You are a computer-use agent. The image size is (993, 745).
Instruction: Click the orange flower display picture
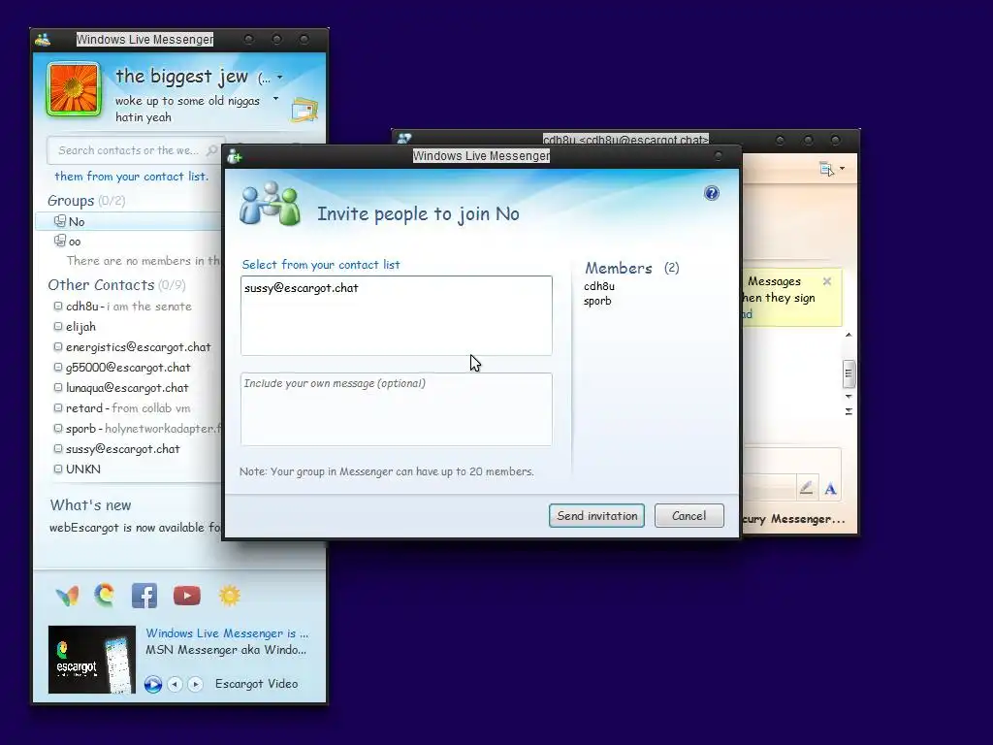coord(74,89)
